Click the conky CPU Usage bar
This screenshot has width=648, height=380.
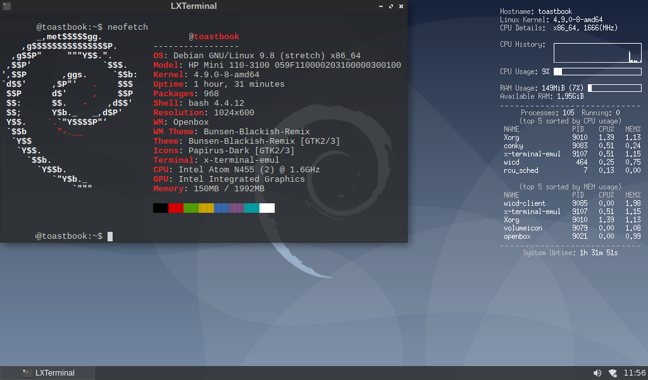coord(597,72)
